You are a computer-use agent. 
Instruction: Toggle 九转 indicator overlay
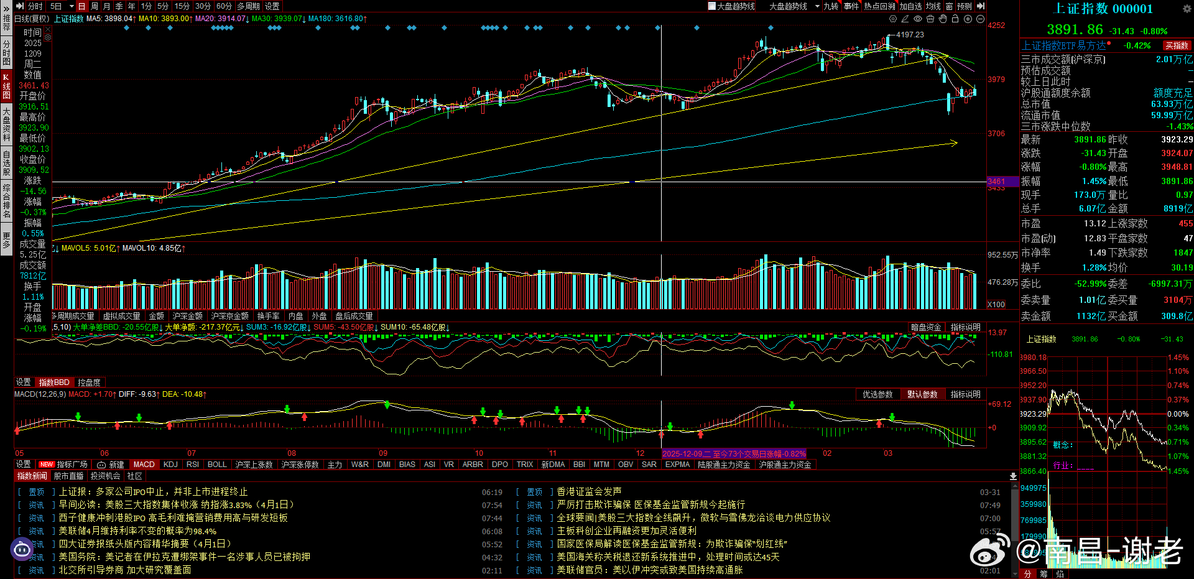[831, 6]
